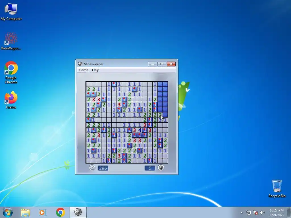
Task: Minimize the Minesweeper window
Action: coord(152,64)
